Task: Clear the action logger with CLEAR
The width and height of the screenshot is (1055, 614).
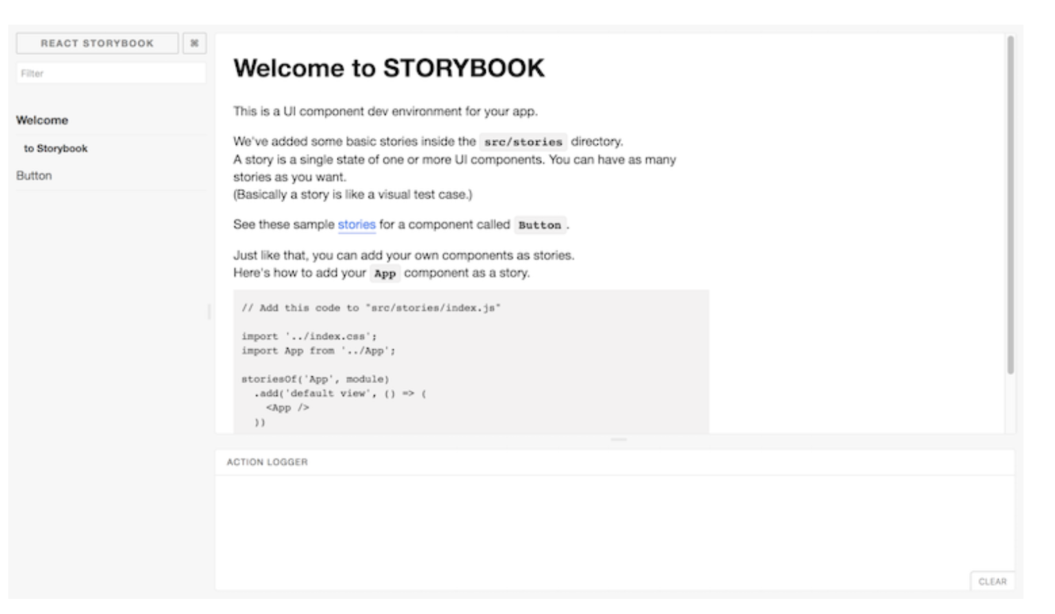Action: (x=993, y=581)
